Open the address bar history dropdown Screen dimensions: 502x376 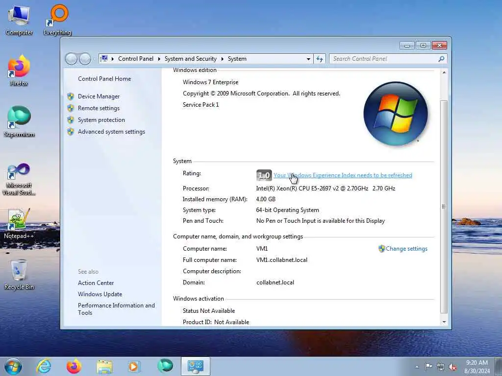[308, 59]
